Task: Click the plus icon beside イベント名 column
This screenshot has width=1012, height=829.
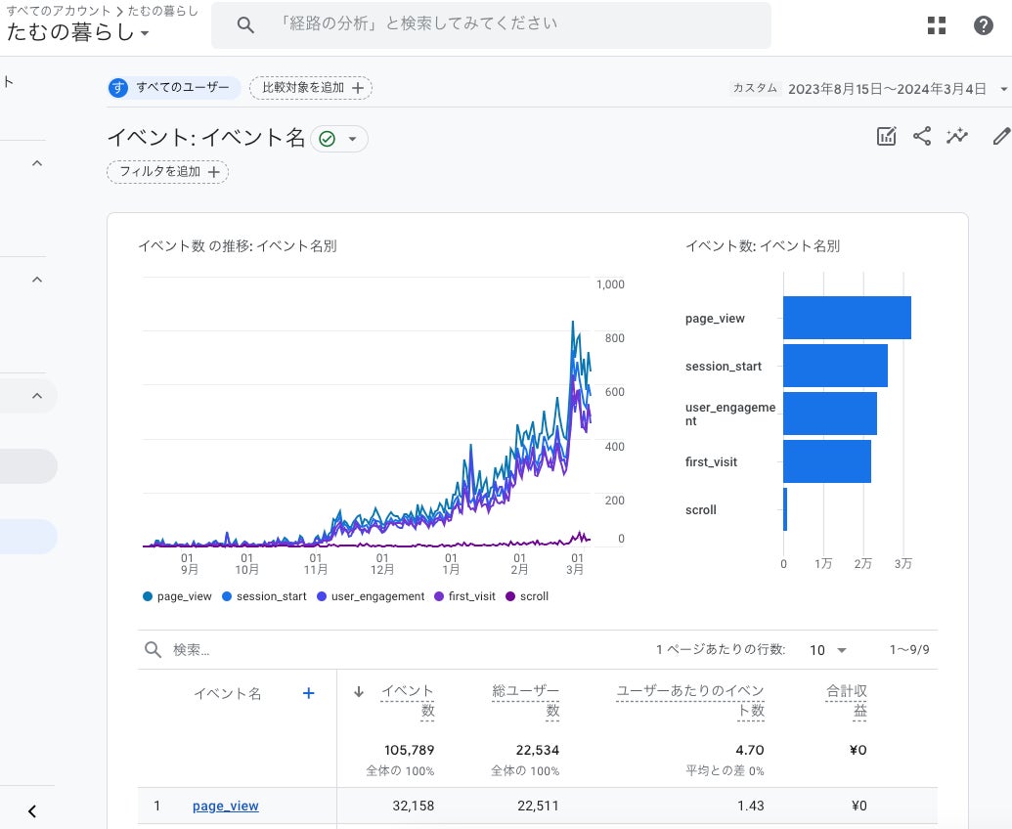Action: 308,693
